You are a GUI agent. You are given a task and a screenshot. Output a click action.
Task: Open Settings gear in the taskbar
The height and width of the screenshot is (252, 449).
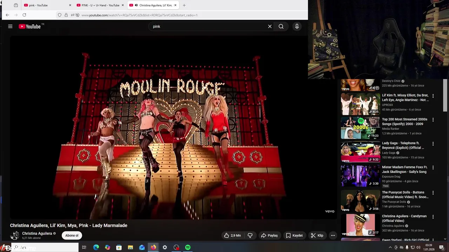(x=165, y=247)
